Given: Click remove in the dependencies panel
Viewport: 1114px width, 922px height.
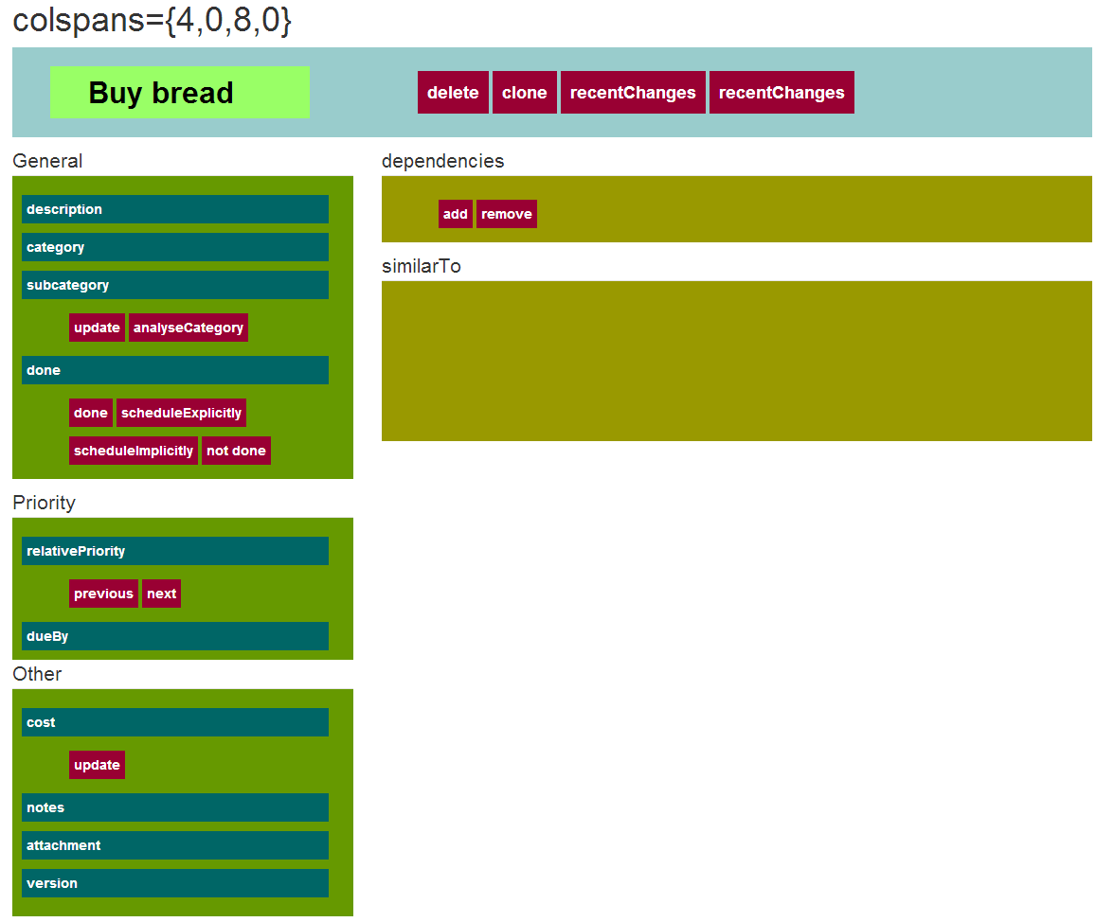Looking at the screenshot, I should pyautogui.click(x=507, y=214).
